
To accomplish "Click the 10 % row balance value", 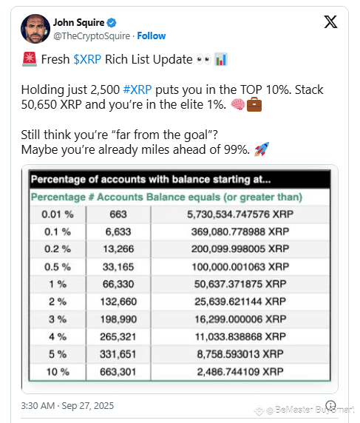I will point(240,372).
